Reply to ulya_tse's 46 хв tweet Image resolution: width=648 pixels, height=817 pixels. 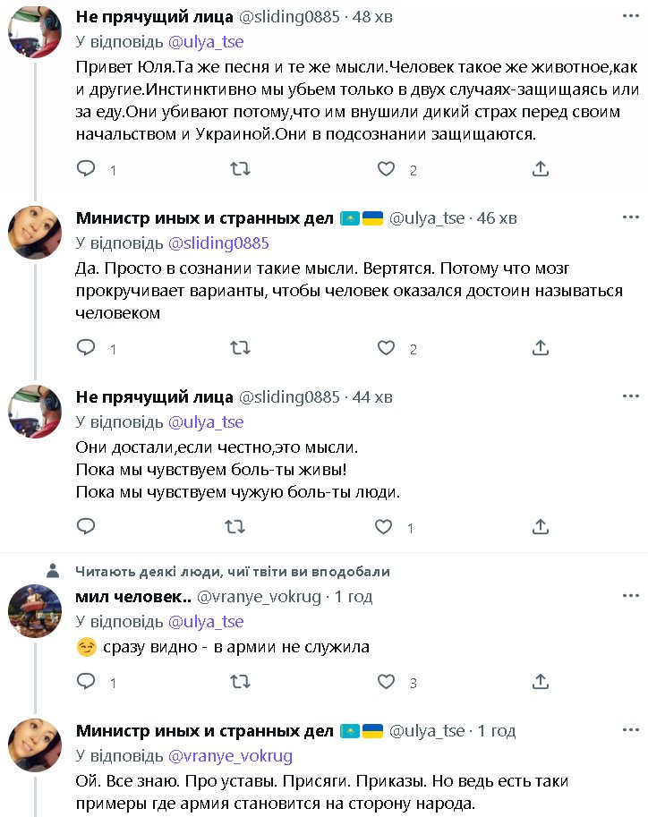(x=86, y=347)
